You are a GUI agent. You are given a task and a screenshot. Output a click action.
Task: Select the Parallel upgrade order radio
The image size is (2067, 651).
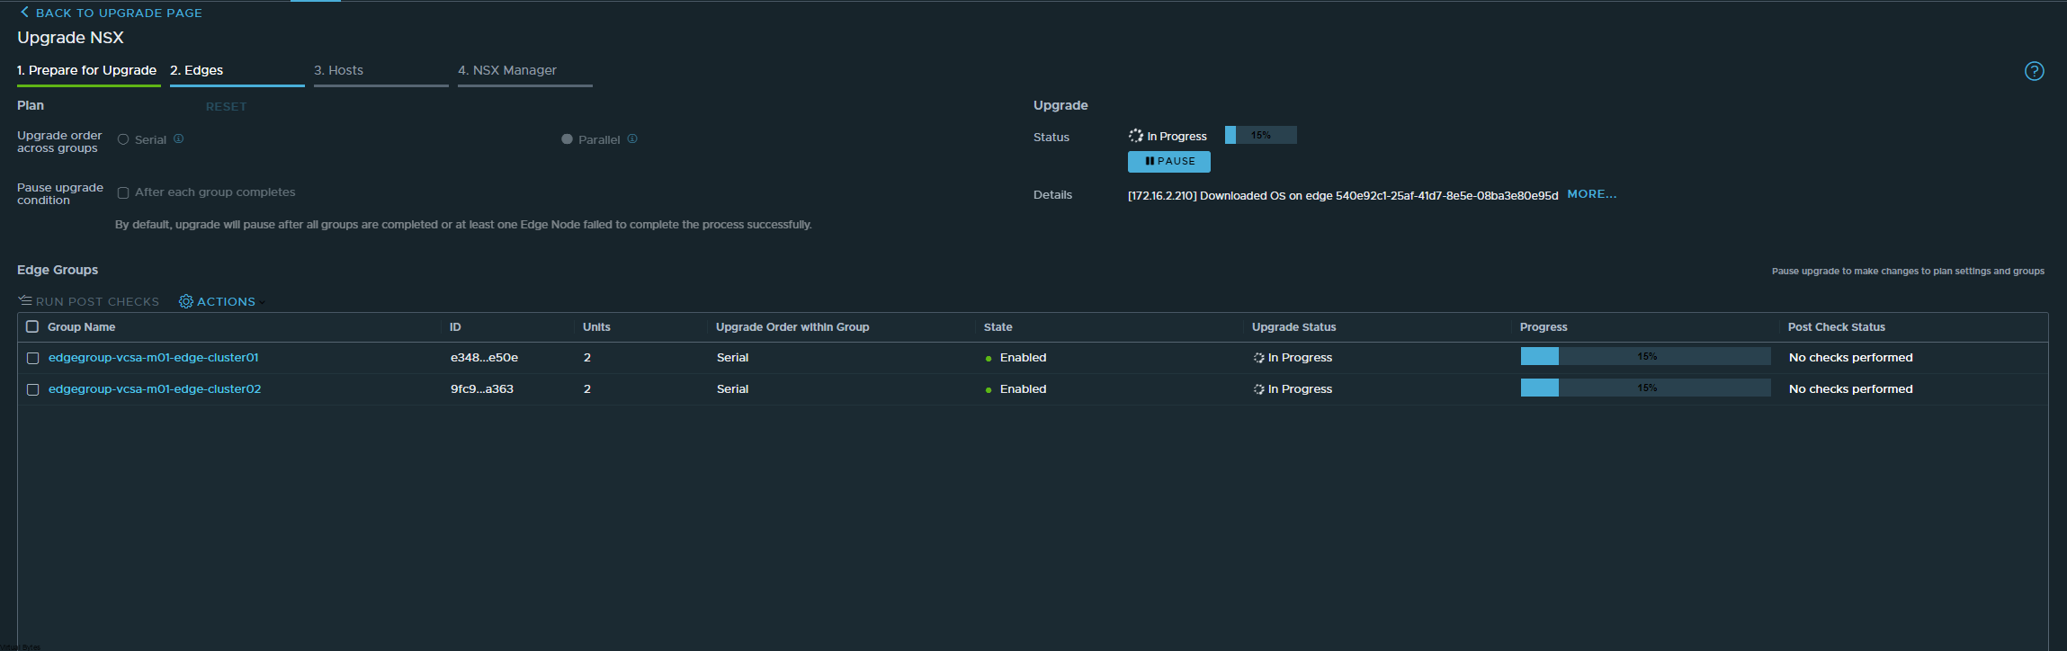pyautogui.click(x=567, y=139)
